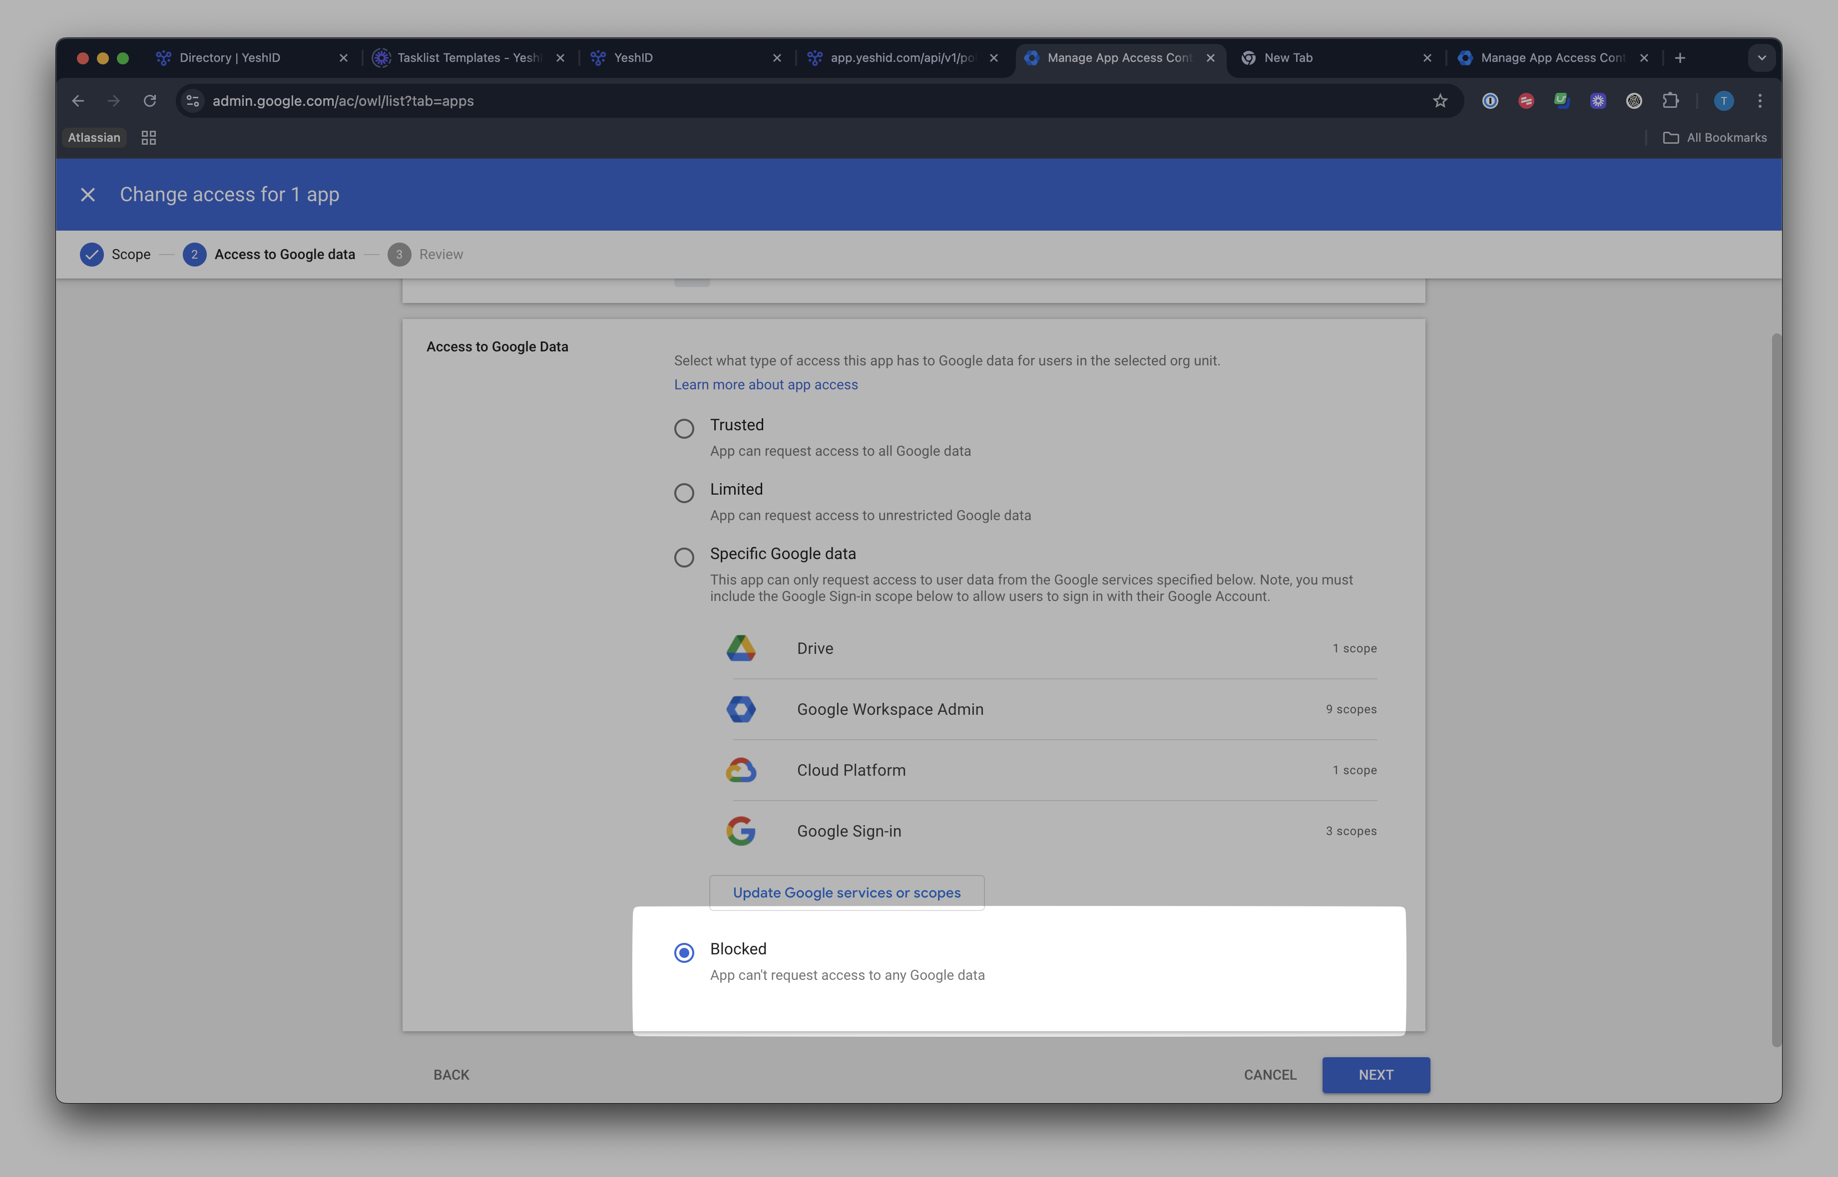Viewport: 1838px width, 1177px height.
Task: Open the Google Workspace Admin row
Action: pos(1051,709)
